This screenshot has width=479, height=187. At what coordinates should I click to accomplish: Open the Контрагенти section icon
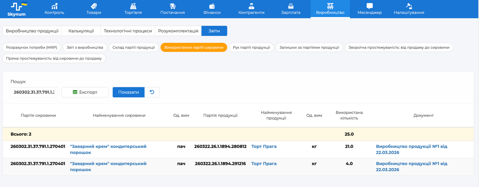point(251,6)
